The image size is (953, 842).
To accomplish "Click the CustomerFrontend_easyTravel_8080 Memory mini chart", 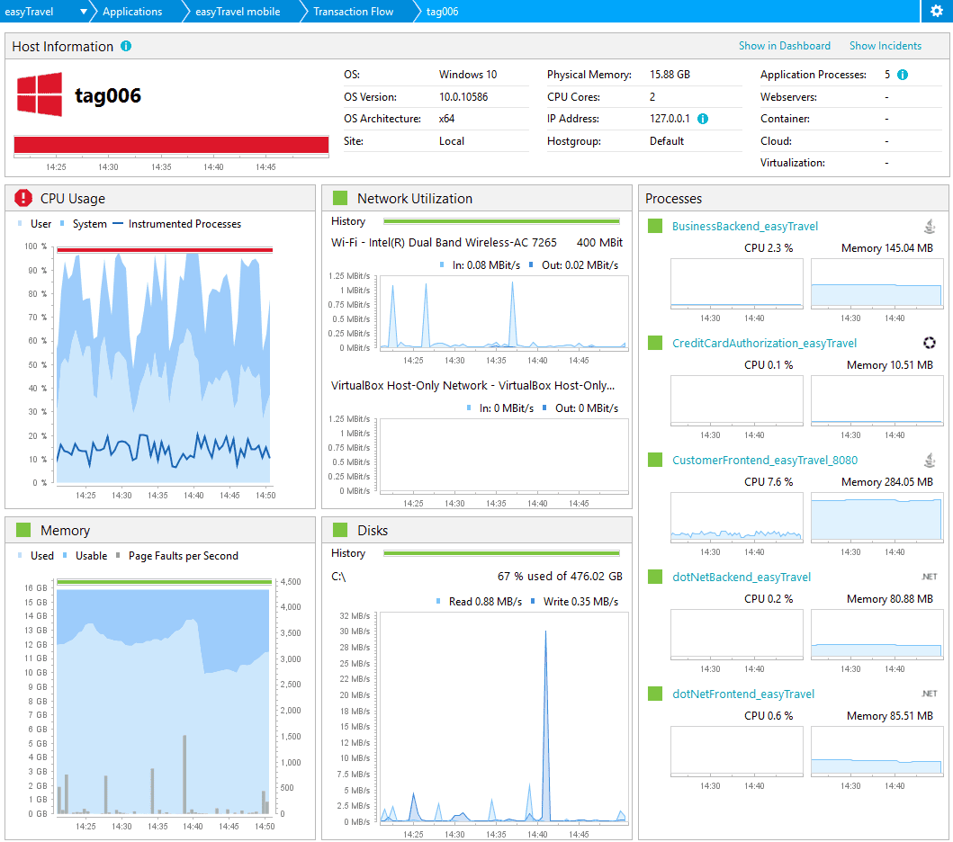I will [877, 517].
